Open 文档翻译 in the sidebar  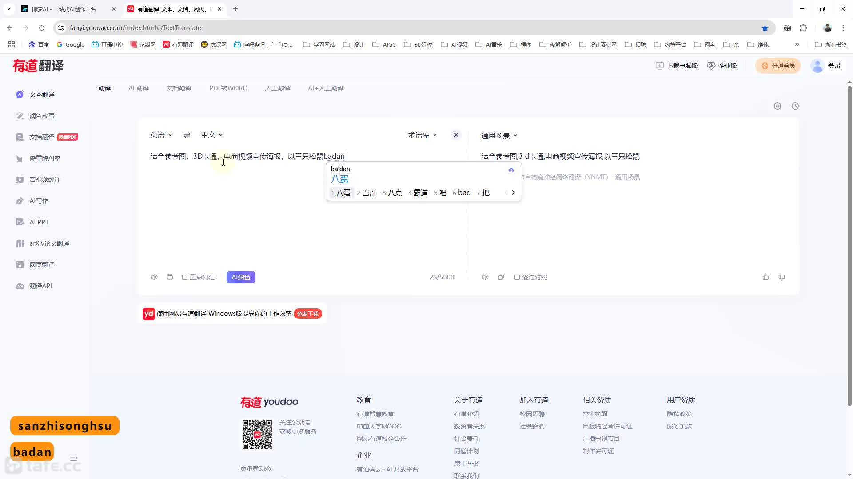pyautogui.click(x=47, y=137)
